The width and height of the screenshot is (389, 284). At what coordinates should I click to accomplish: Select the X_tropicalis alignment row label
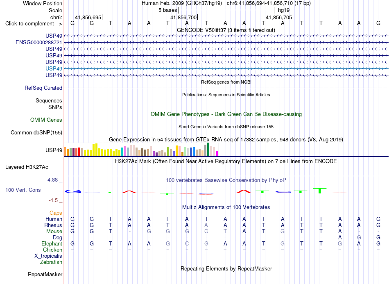point(48,256)
